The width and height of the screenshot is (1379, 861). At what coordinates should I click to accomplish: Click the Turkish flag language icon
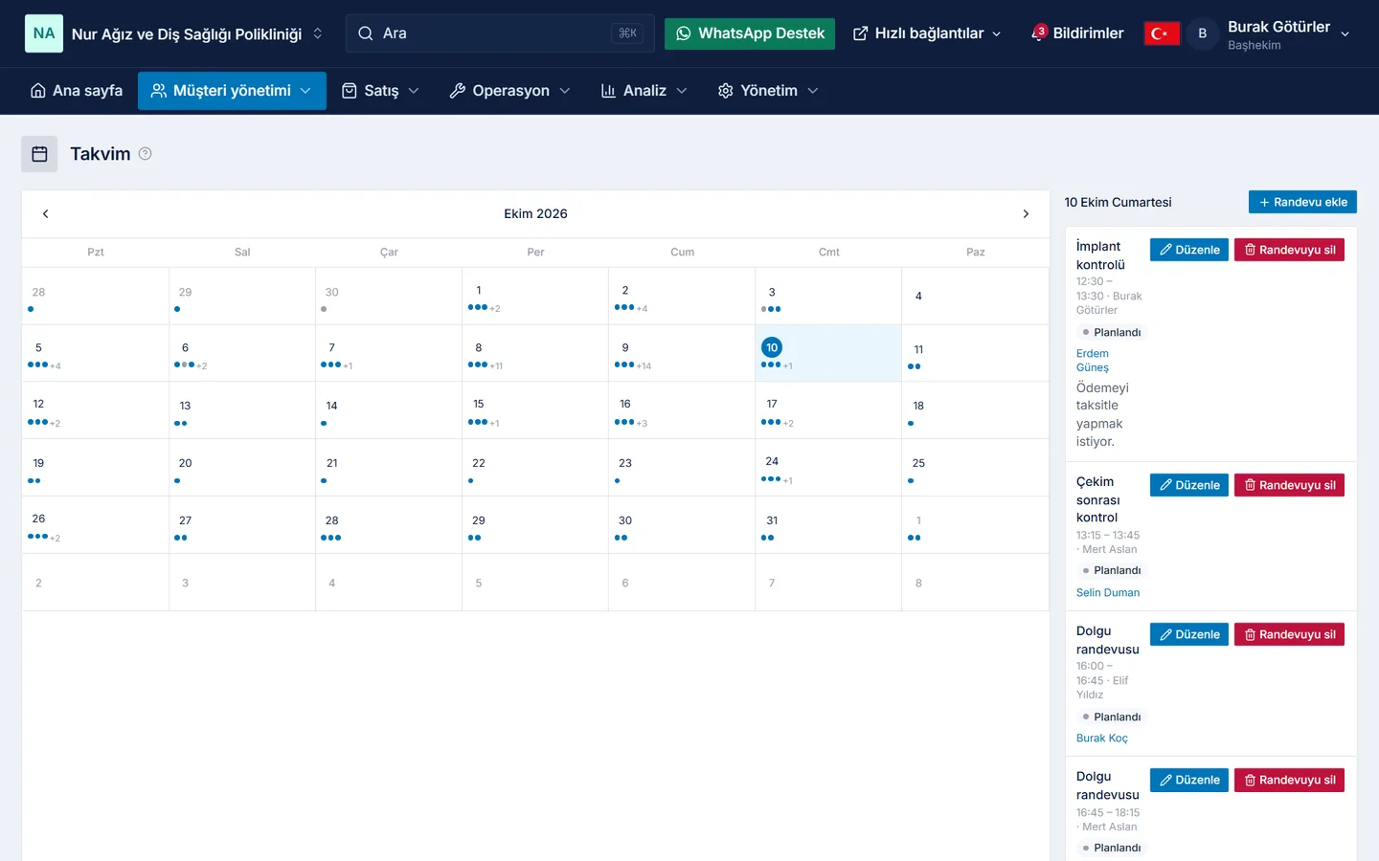(x=1162, y=33)
